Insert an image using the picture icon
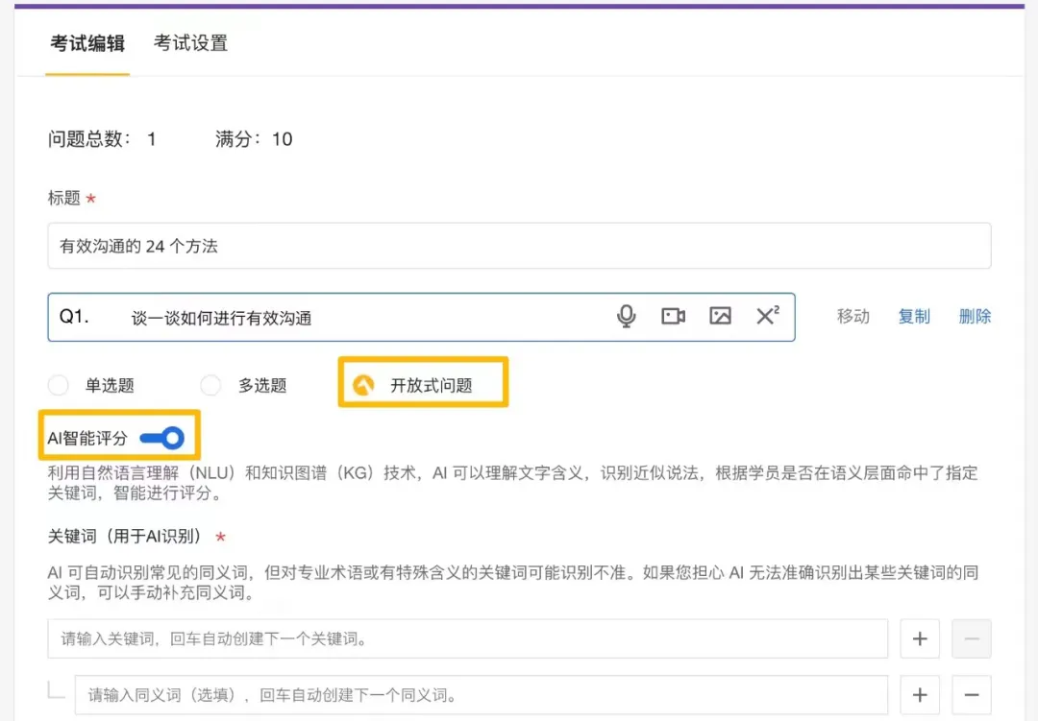 (720, 317)
